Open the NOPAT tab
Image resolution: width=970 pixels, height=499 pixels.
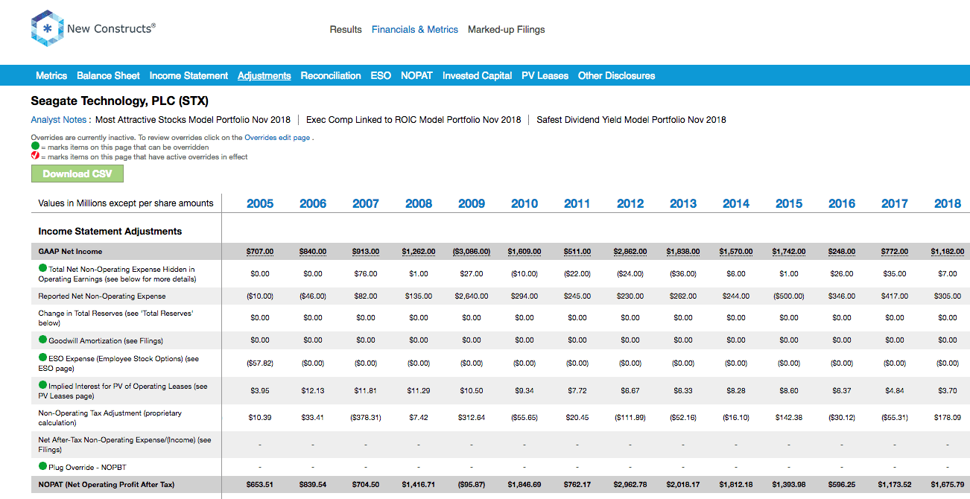(x=416, y=76)
